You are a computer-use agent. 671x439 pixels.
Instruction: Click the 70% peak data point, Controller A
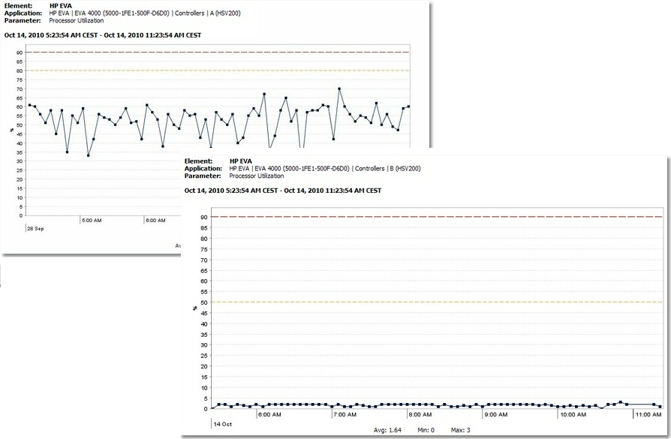coord(339,89)
